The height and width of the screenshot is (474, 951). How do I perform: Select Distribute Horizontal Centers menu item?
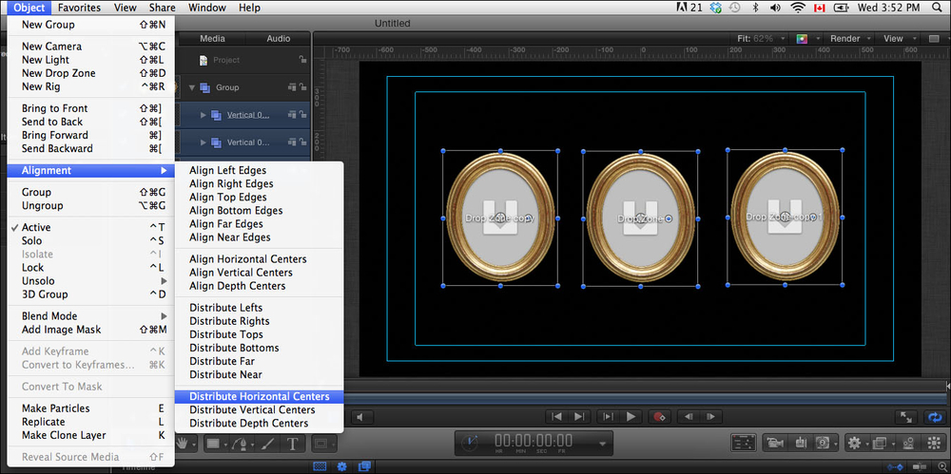(x=259, y=396)
